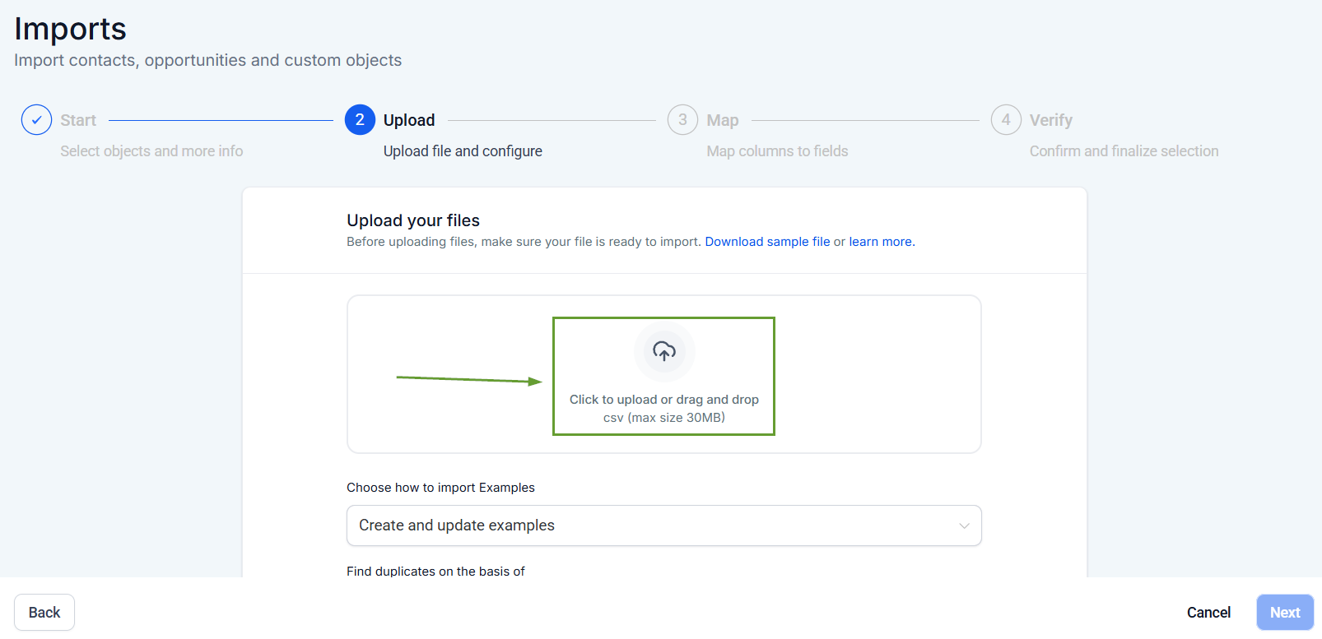
Task: Click the step 4 Verify circle
Action: pyautogui.click(x=1006, y=120)
